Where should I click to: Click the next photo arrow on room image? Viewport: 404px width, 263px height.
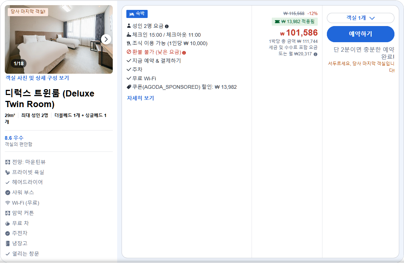coord(106,39)
